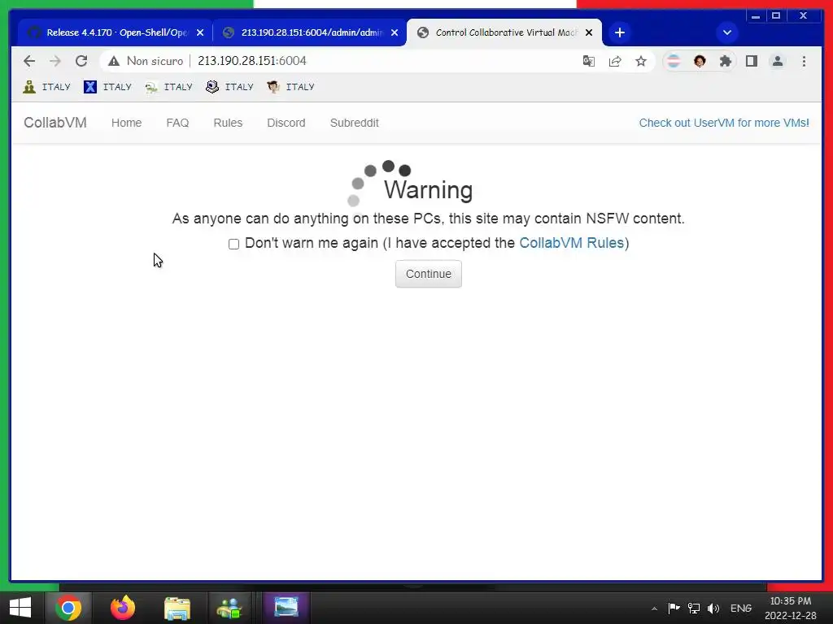Open the Subreddit nav link
Viewport: 833px width, 624px height.
coord(355,123)
